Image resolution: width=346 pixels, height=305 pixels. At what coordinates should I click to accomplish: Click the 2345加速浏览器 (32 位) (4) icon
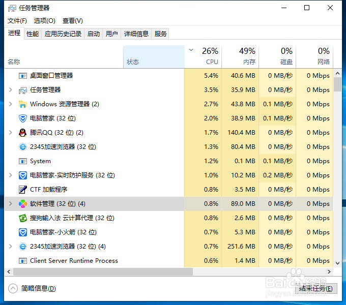pos(23,247)
